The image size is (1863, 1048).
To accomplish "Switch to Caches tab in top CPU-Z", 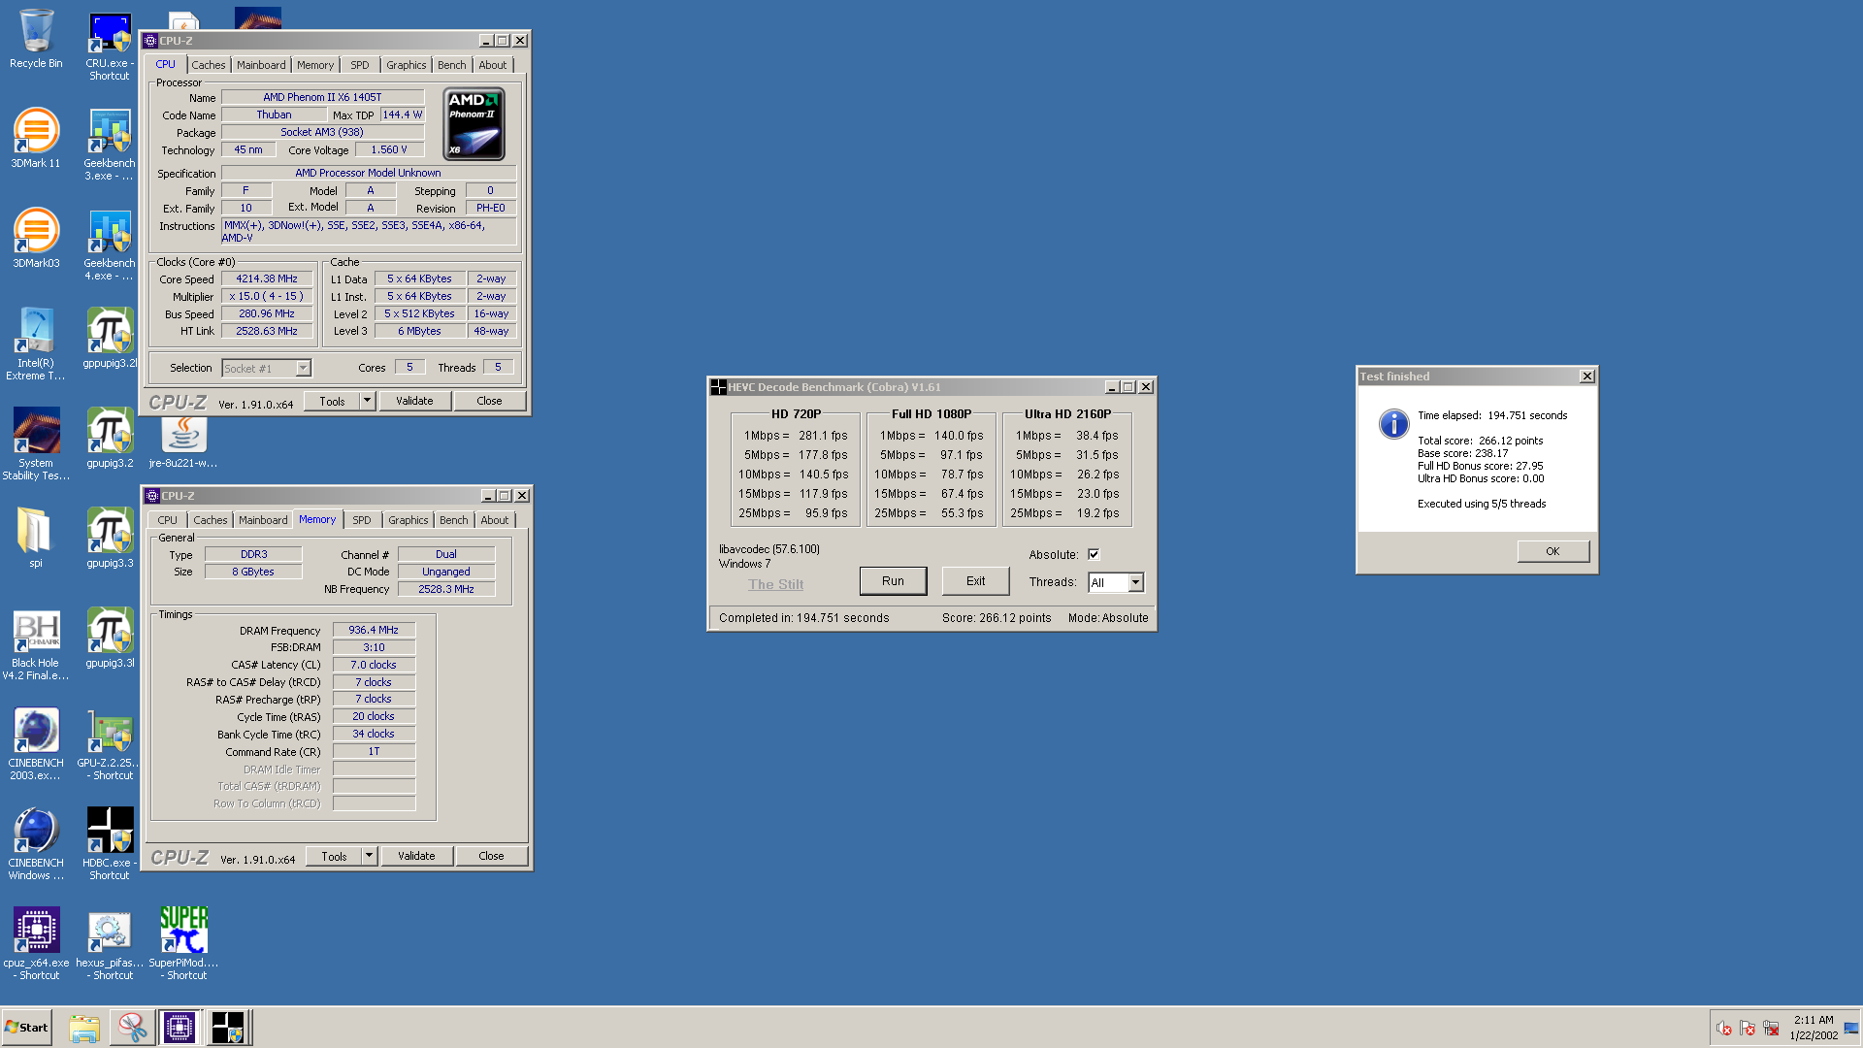I will pyautogui.click(x=208, y=65).
